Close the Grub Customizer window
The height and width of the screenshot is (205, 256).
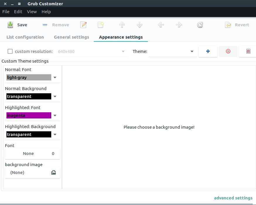(5, 4)
